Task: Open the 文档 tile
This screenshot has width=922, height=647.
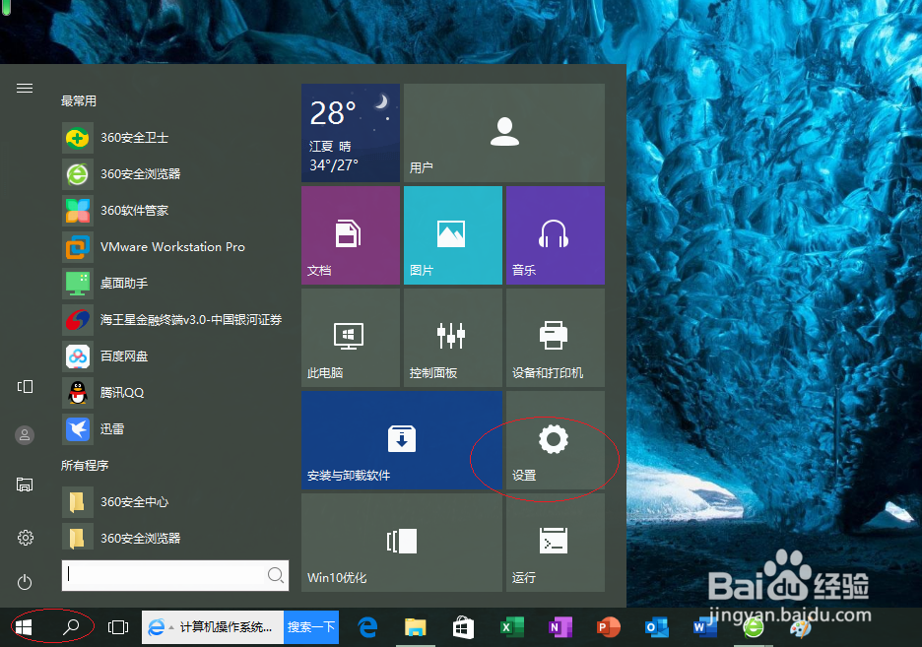Action: [351, 235]
